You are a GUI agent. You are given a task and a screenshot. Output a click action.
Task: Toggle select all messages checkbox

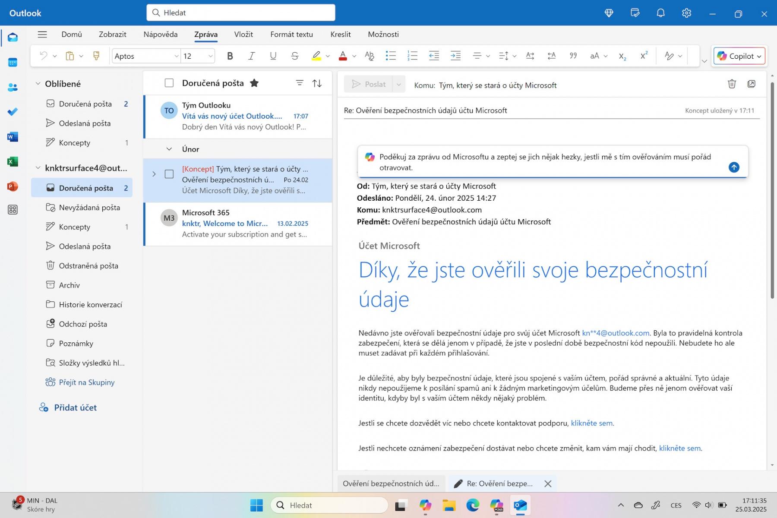[x=169, y=83]
